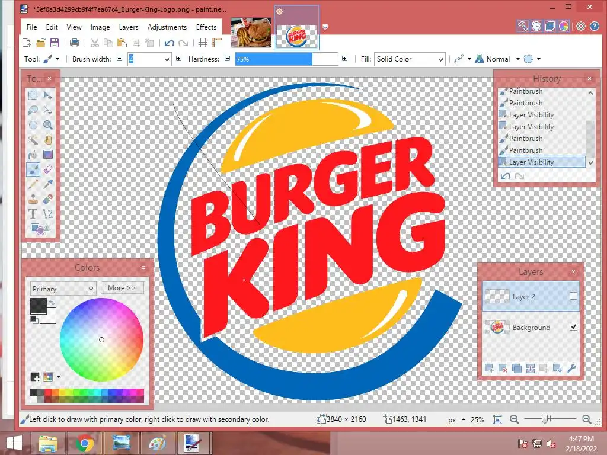The image size is (607, 455).
Task: Select the Line/Curve tool
Action: 47,213
